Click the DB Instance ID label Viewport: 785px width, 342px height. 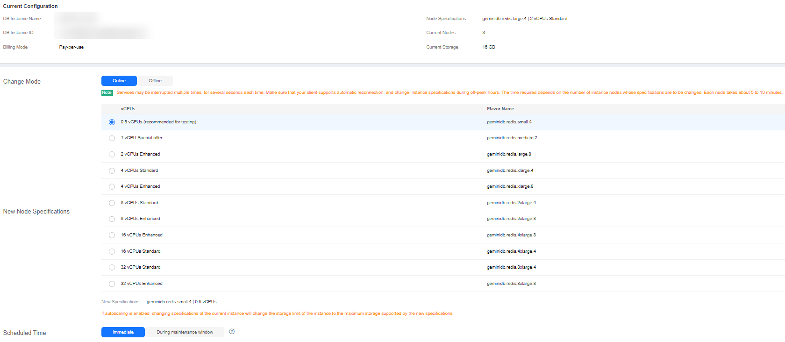18,33
